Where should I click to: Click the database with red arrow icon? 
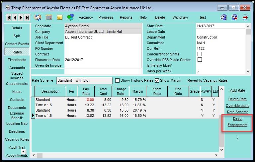(x=234, y=17)
